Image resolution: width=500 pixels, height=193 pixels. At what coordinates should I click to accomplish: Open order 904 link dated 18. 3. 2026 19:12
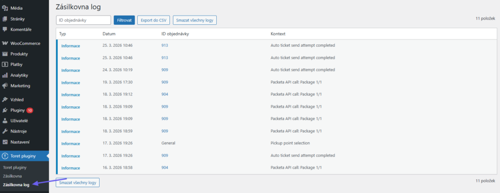(165, 94)
